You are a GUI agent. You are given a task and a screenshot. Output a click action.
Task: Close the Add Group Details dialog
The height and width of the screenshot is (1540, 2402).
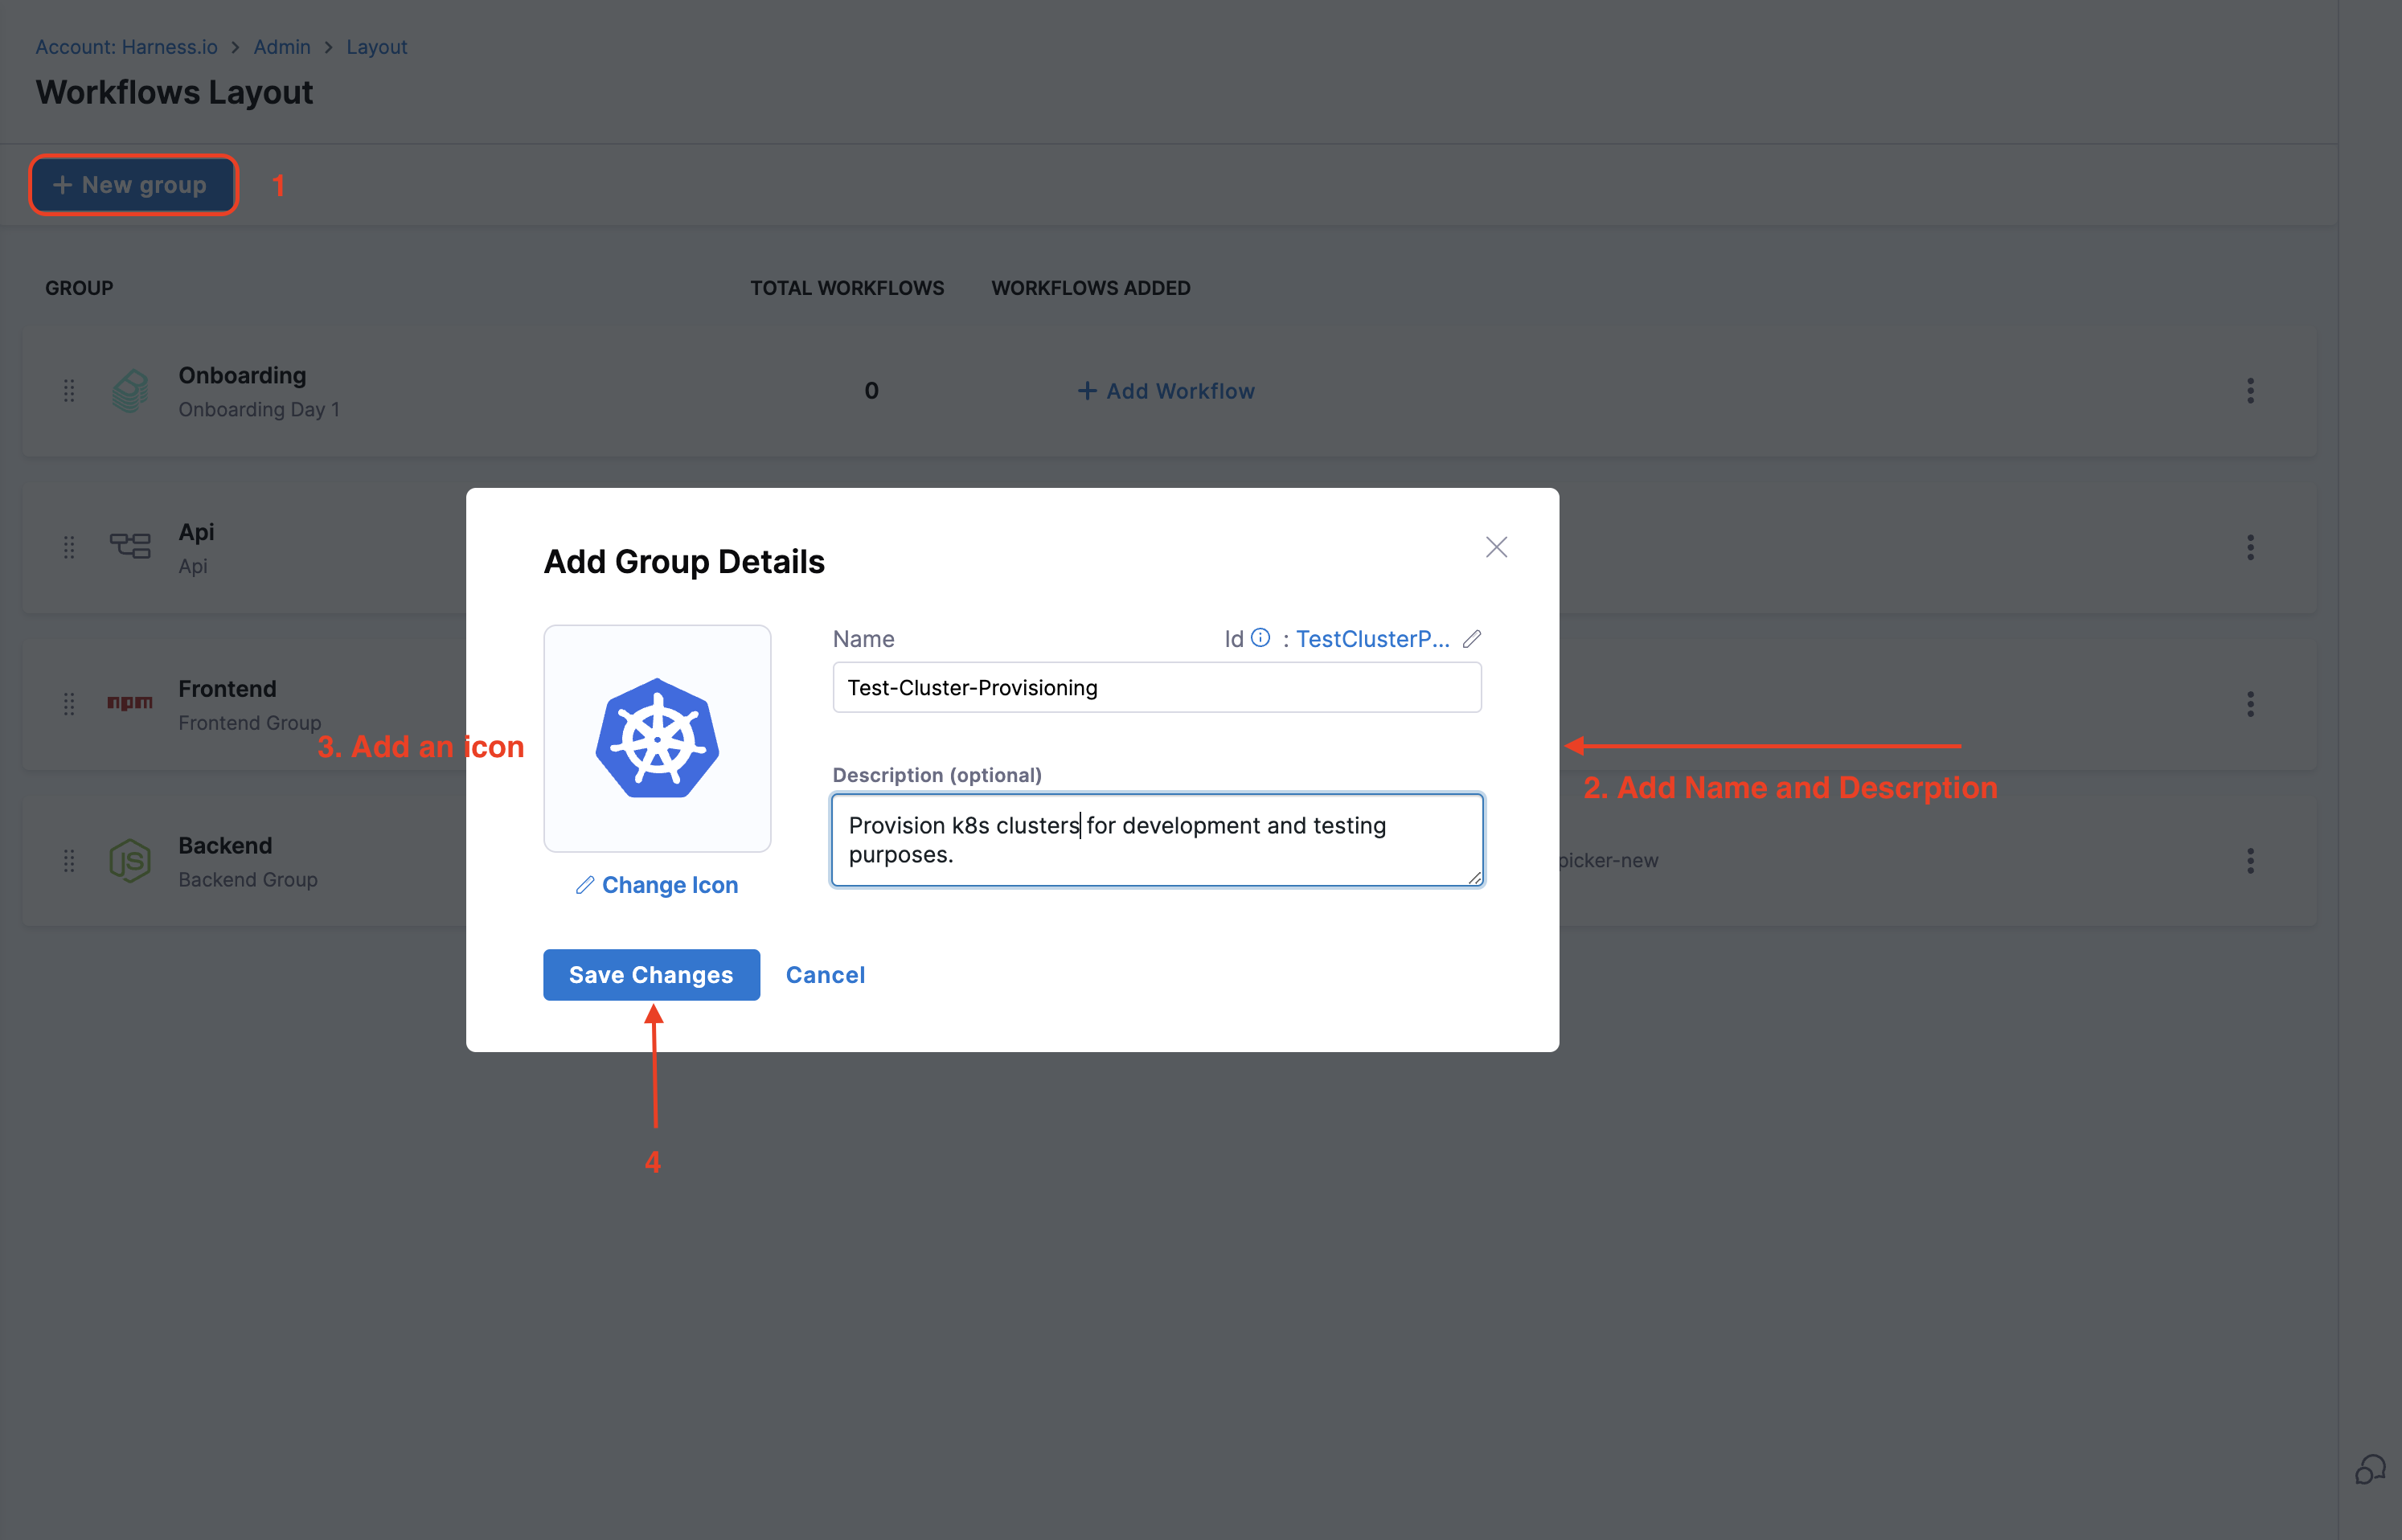(1495, 547)
